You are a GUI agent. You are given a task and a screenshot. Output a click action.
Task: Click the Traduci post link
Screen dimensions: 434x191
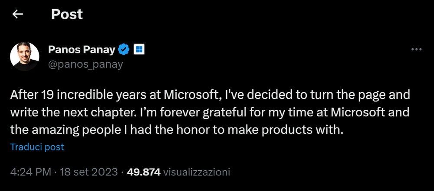[x=37, y=147]
